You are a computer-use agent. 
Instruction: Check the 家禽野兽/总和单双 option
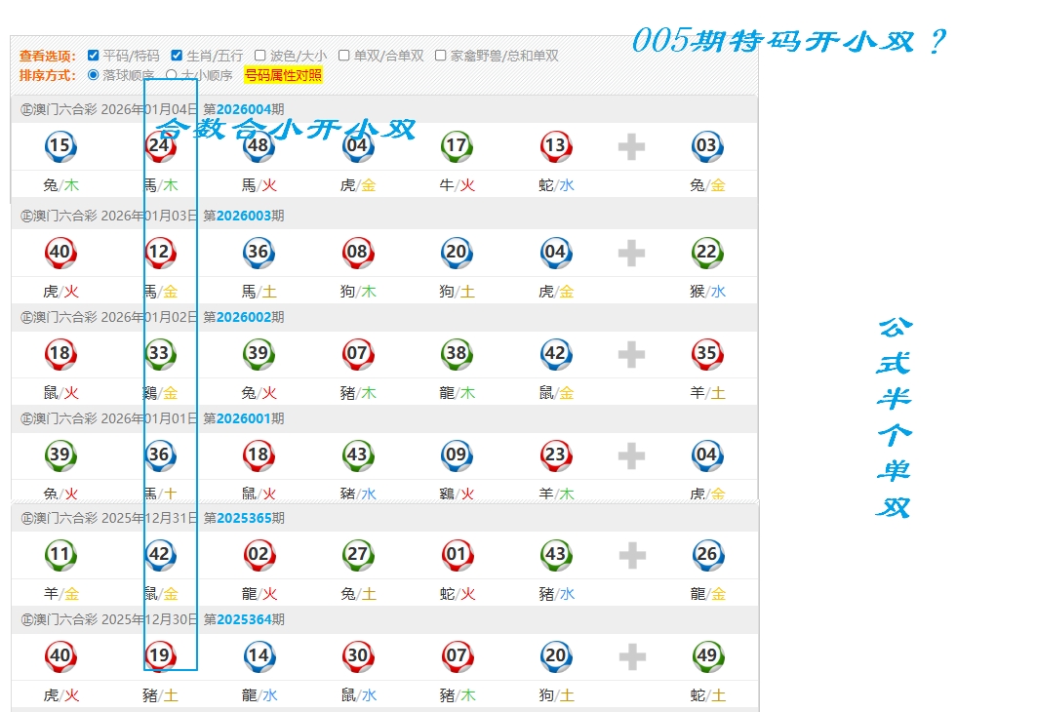(441, 56)
